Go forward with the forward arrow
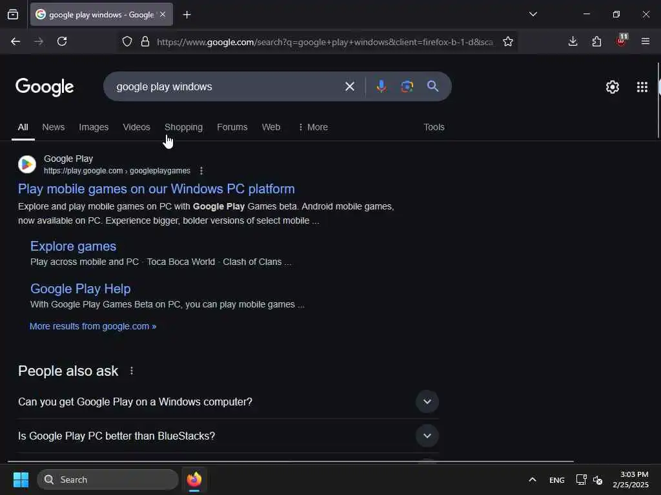This screenshot has width=661, height=495. click(x=39, y=41)
